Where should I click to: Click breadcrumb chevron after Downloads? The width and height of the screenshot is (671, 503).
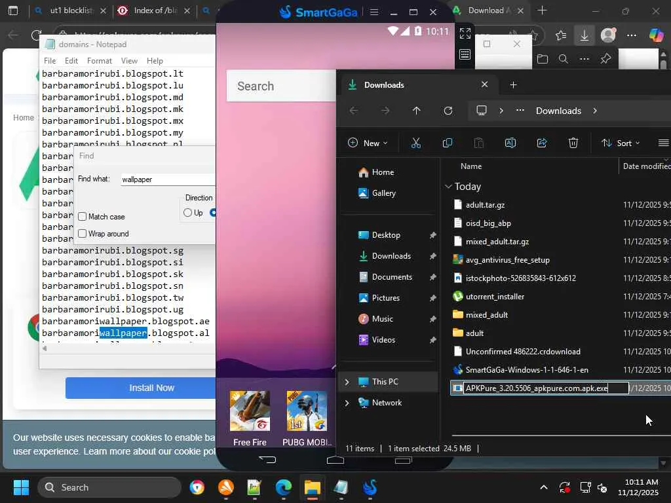tap(595, 111)
